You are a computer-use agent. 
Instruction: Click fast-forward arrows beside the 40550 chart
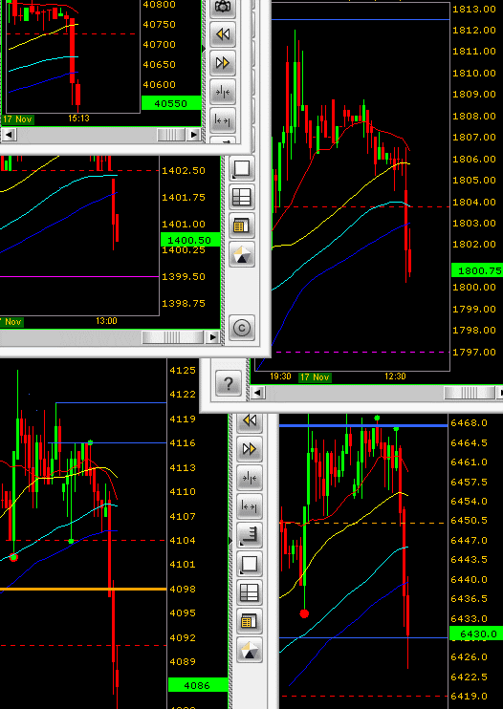[223, 63]
